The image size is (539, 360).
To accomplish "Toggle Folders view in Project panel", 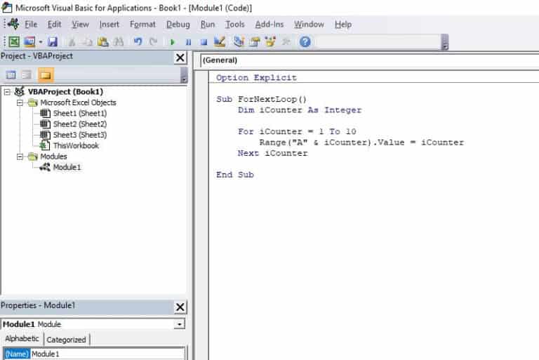I will pos(46,75).
